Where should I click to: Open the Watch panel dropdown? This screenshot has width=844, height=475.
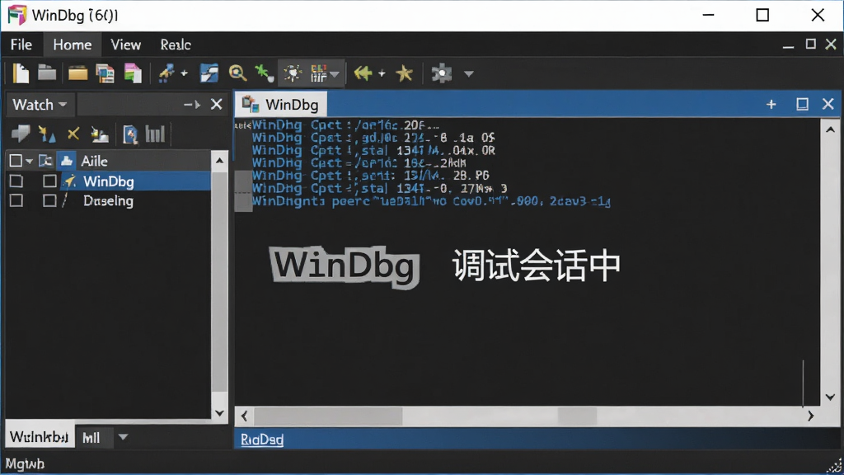click(x=63, y=105)
